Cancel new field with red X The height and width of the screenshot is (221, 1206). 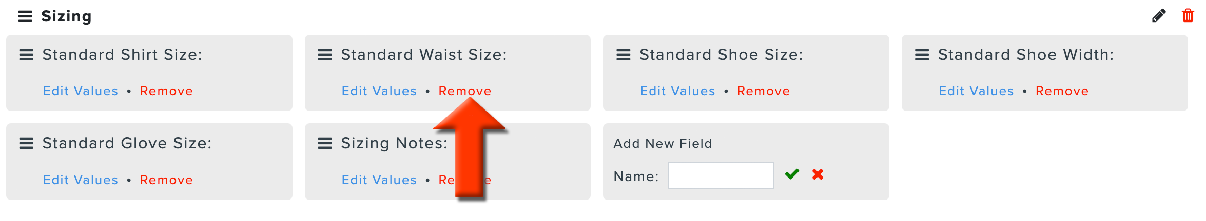[818, 174]
